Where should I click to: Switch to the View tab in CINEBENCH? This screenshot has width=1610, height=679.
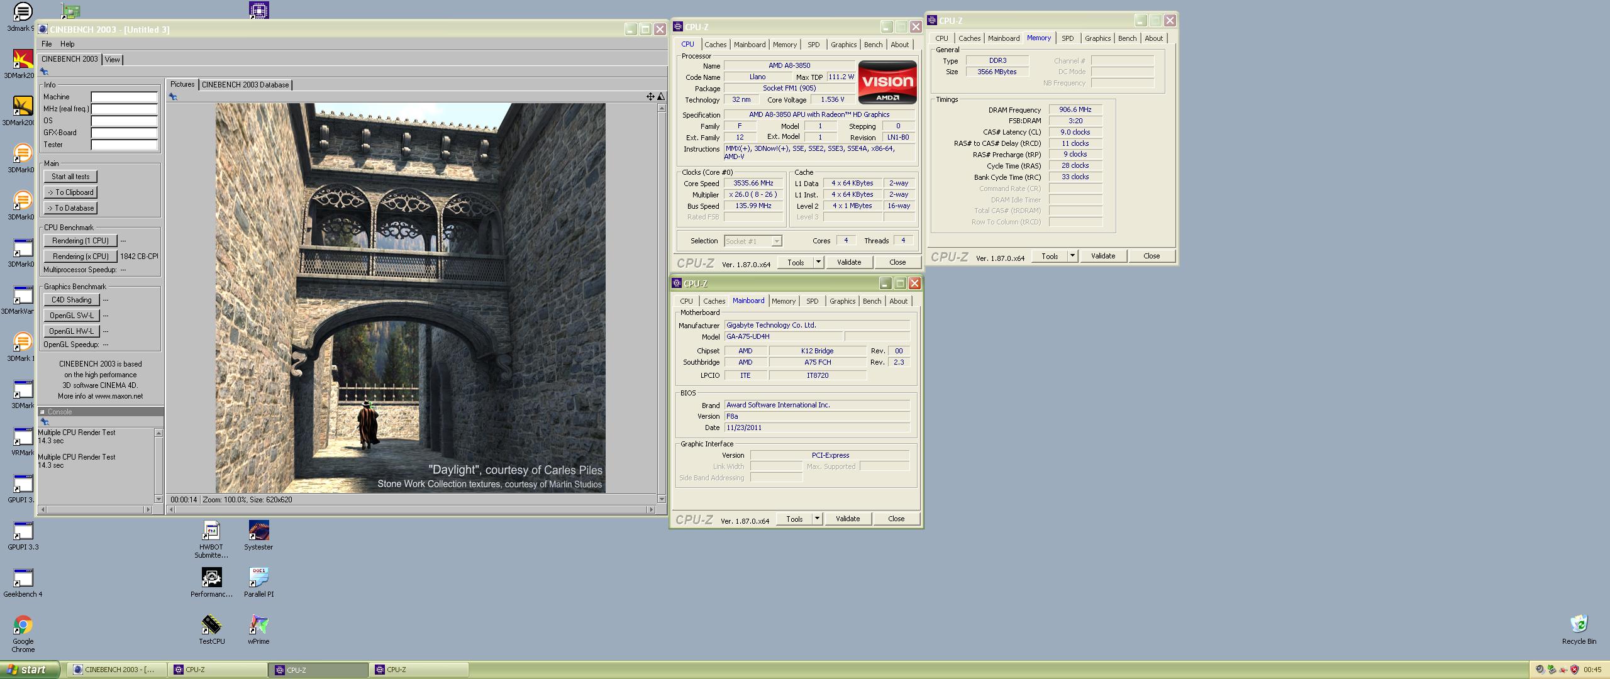[113, 60]
